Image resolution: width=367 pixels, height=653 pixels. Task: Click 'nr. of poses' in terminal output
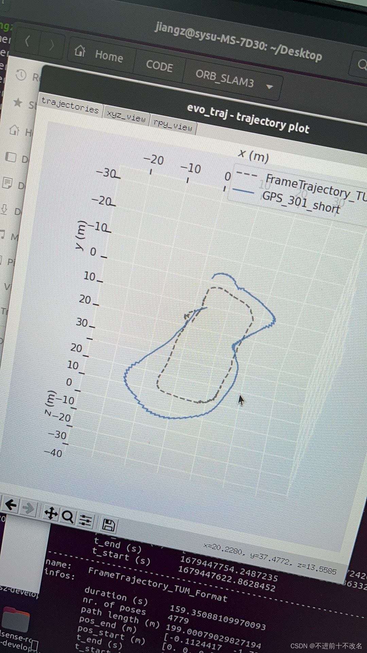click(114, 607)
